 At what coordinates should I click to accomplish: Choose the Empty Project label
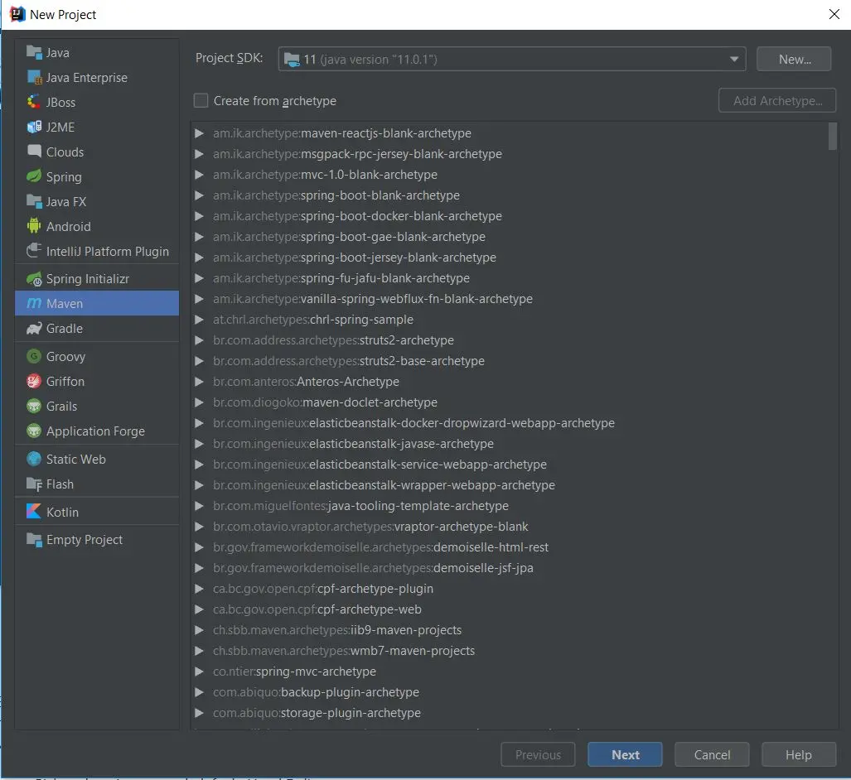[x=85, y=540]
